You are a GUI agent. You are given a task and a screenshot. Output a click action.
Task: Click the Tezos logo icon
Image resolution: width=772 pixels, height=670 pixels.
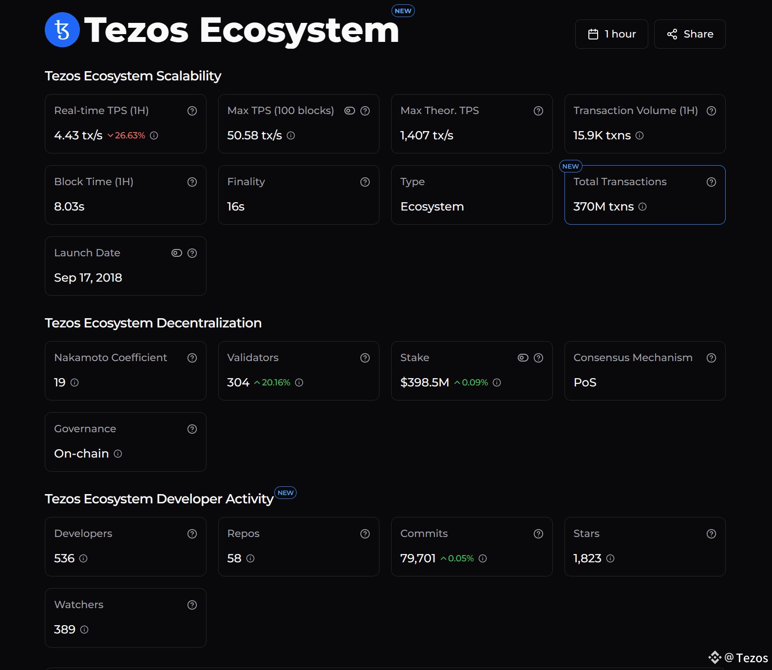62,30
